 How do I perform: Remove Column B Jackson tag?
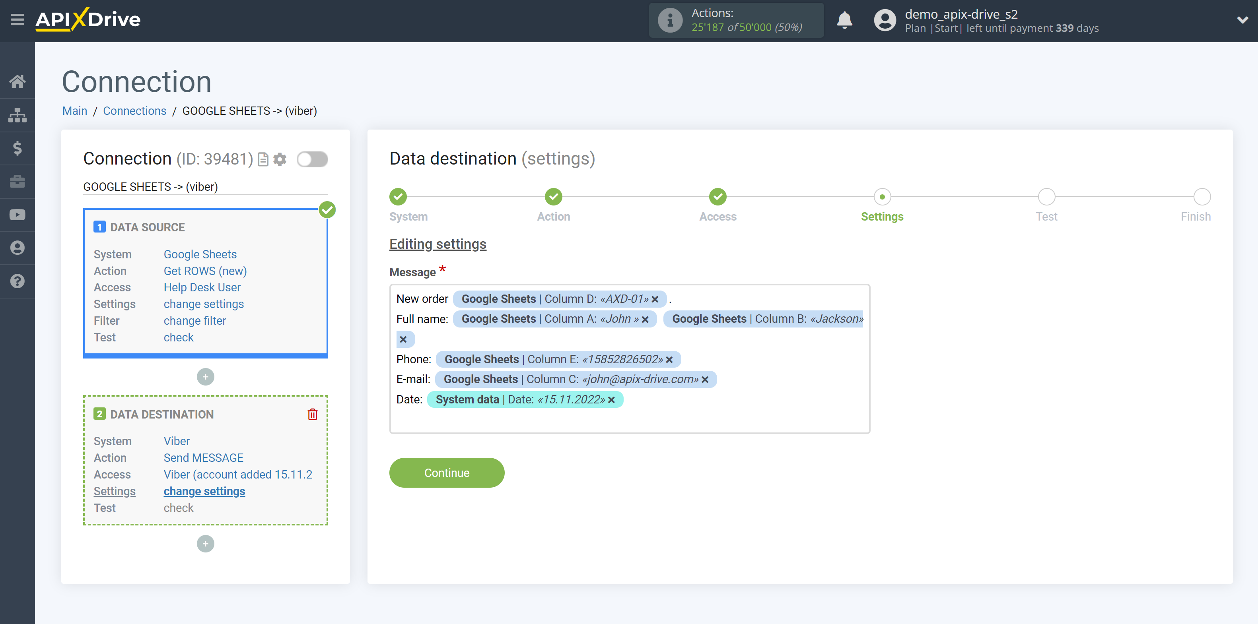tap(403, 339)
